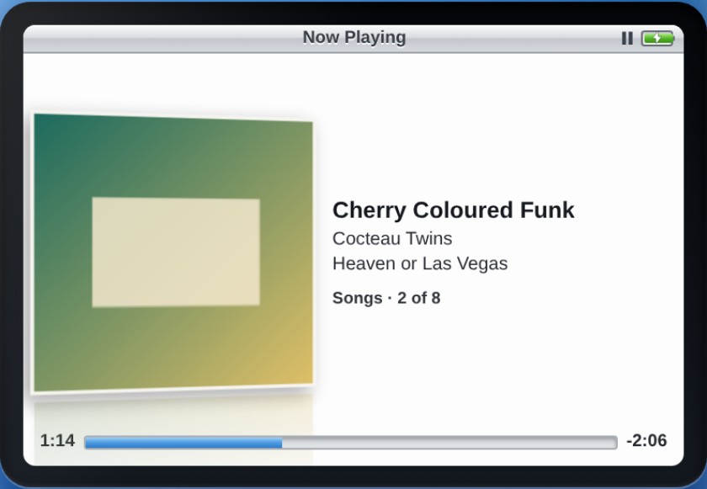Click the playback progress bar
Image resolution: width=707 pixels, height=489 pixels.
pos(350,443)
